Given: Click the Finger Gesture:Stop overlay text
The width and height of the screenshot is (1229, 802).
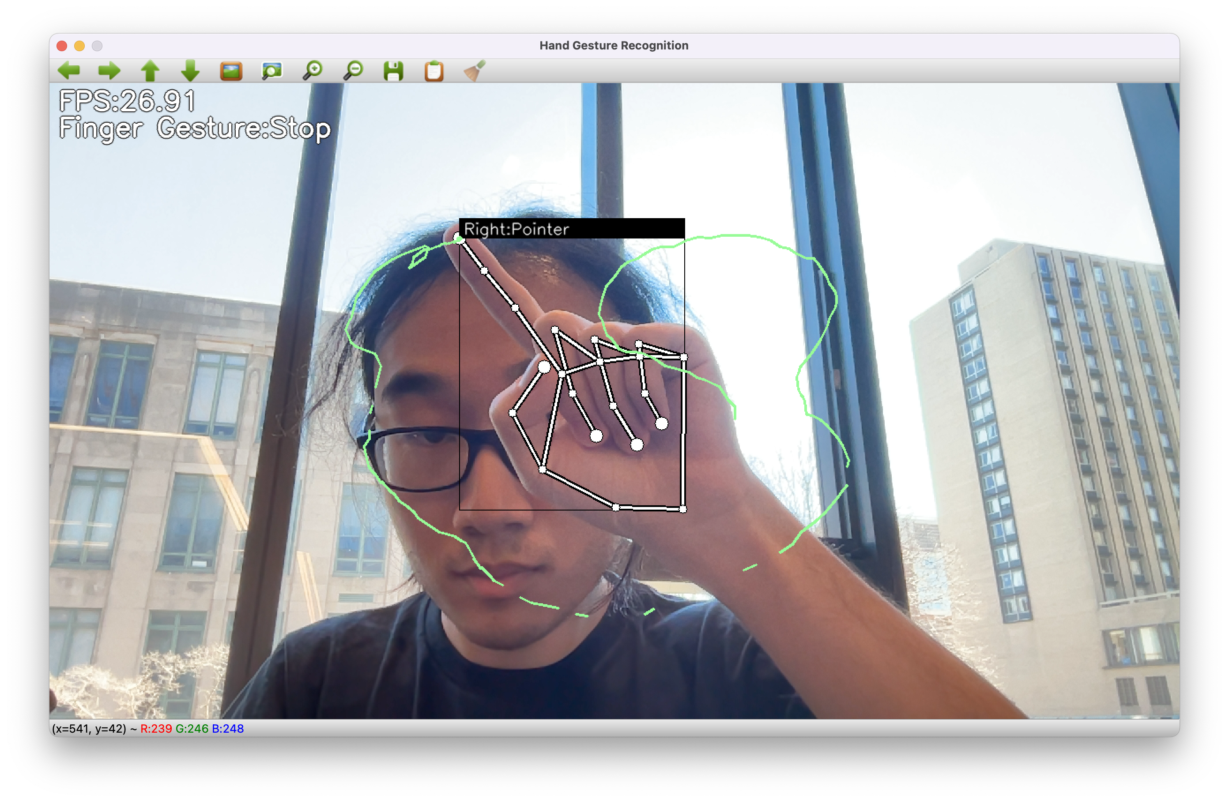Looking at the screenshot, I should pyautogui.click(x=195, y=129).
